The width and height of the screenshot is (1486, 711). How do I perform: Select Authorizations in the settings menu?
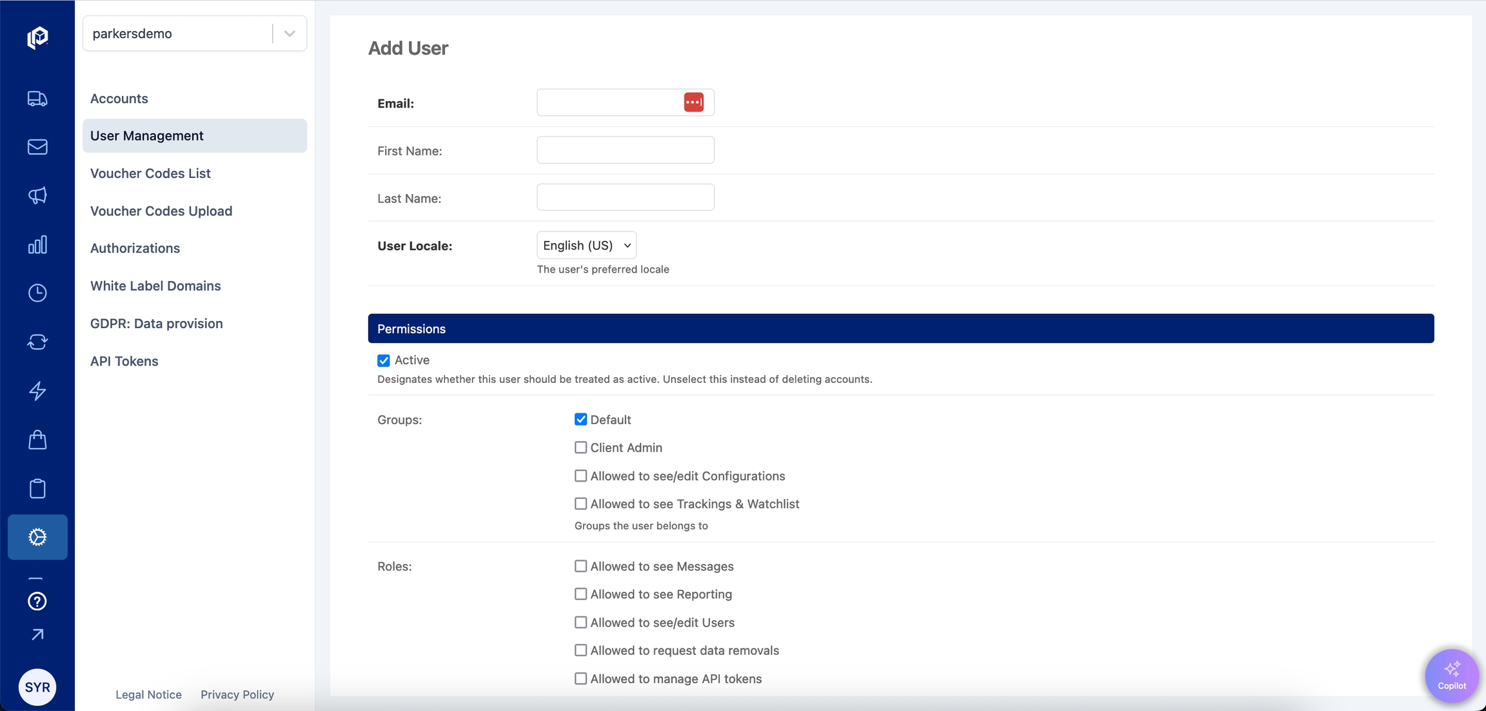[135, 248]
